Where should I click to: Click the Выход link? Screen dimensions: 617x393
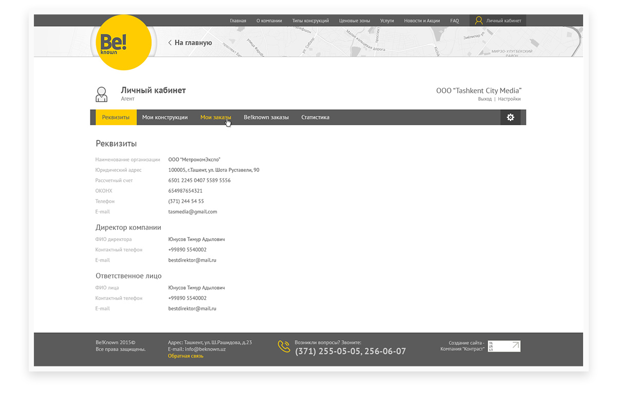(x=485, y=99)
